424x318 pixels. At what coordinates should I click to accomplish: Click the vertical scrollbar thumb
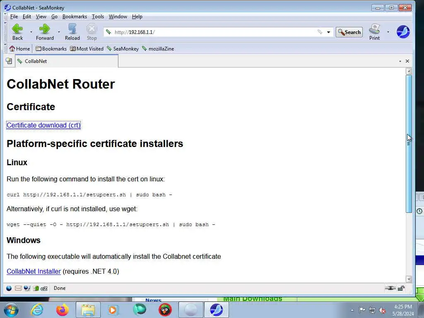pos(409,144)
